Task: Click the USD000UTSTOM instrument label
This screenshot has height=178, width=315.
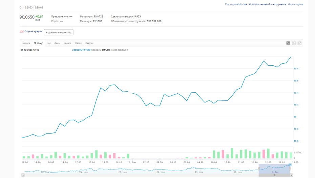Action: pos(81,50)
